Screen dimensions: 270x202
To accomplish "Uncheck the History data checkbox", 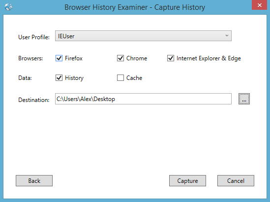I will (x=59, y=78).
